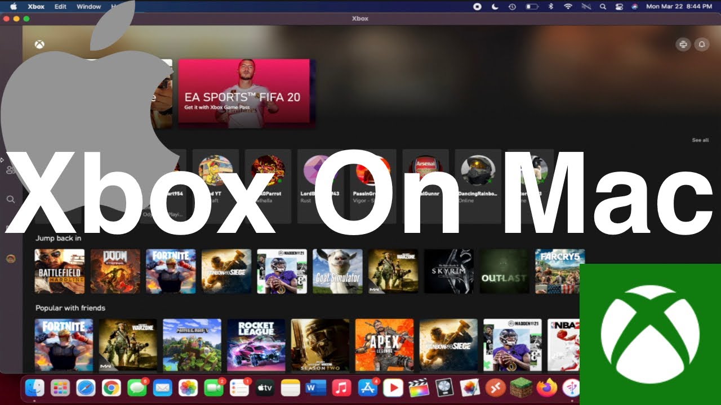This screenshot has height=405, width=721.
Task: Open the Apple menu
Action: 14,7
